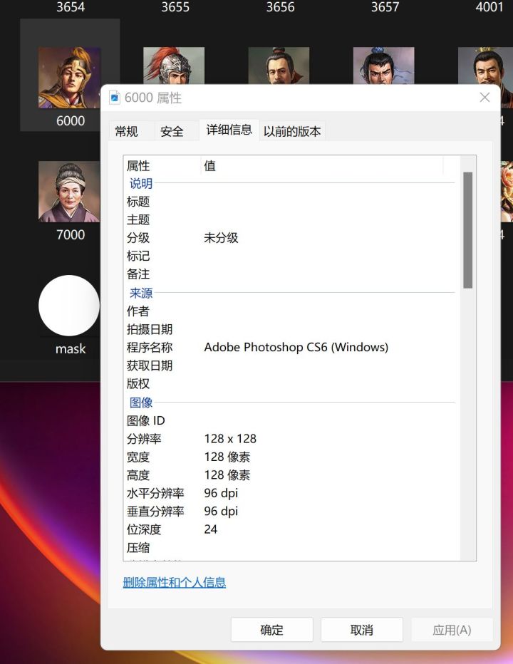Screen dimensions: 513x664
Task: Confirm with the 确定 button
Action: [x=272, y=630]
